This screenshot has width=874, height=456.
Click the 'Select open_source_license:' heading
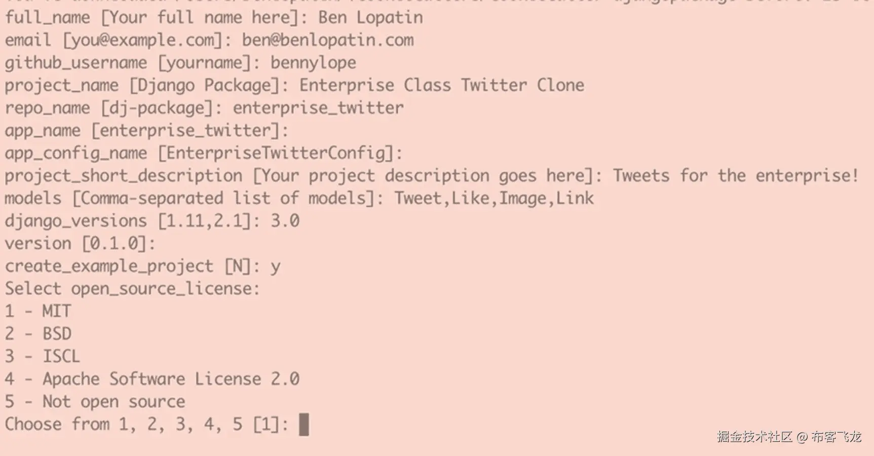(132, 289)
